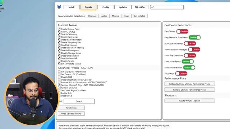230x129 pixels.
Task: Click Create WinUtil Shortcut button
Action: (190, 101)
